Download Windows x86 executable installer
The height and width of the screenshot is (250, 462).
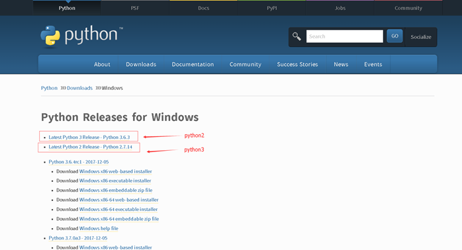point(115,181)
